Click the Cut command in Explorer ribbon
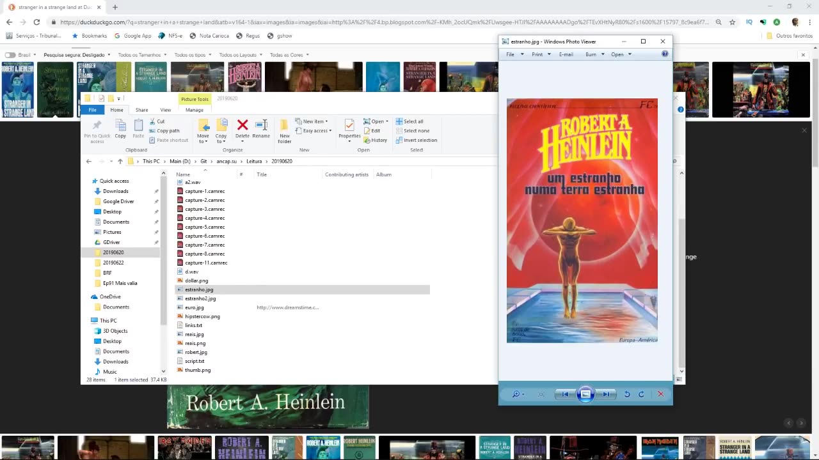 pos(157,121)
